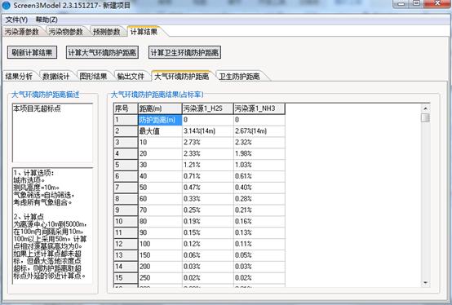Select the 2.32% cell in row 3

click(259, 142)
